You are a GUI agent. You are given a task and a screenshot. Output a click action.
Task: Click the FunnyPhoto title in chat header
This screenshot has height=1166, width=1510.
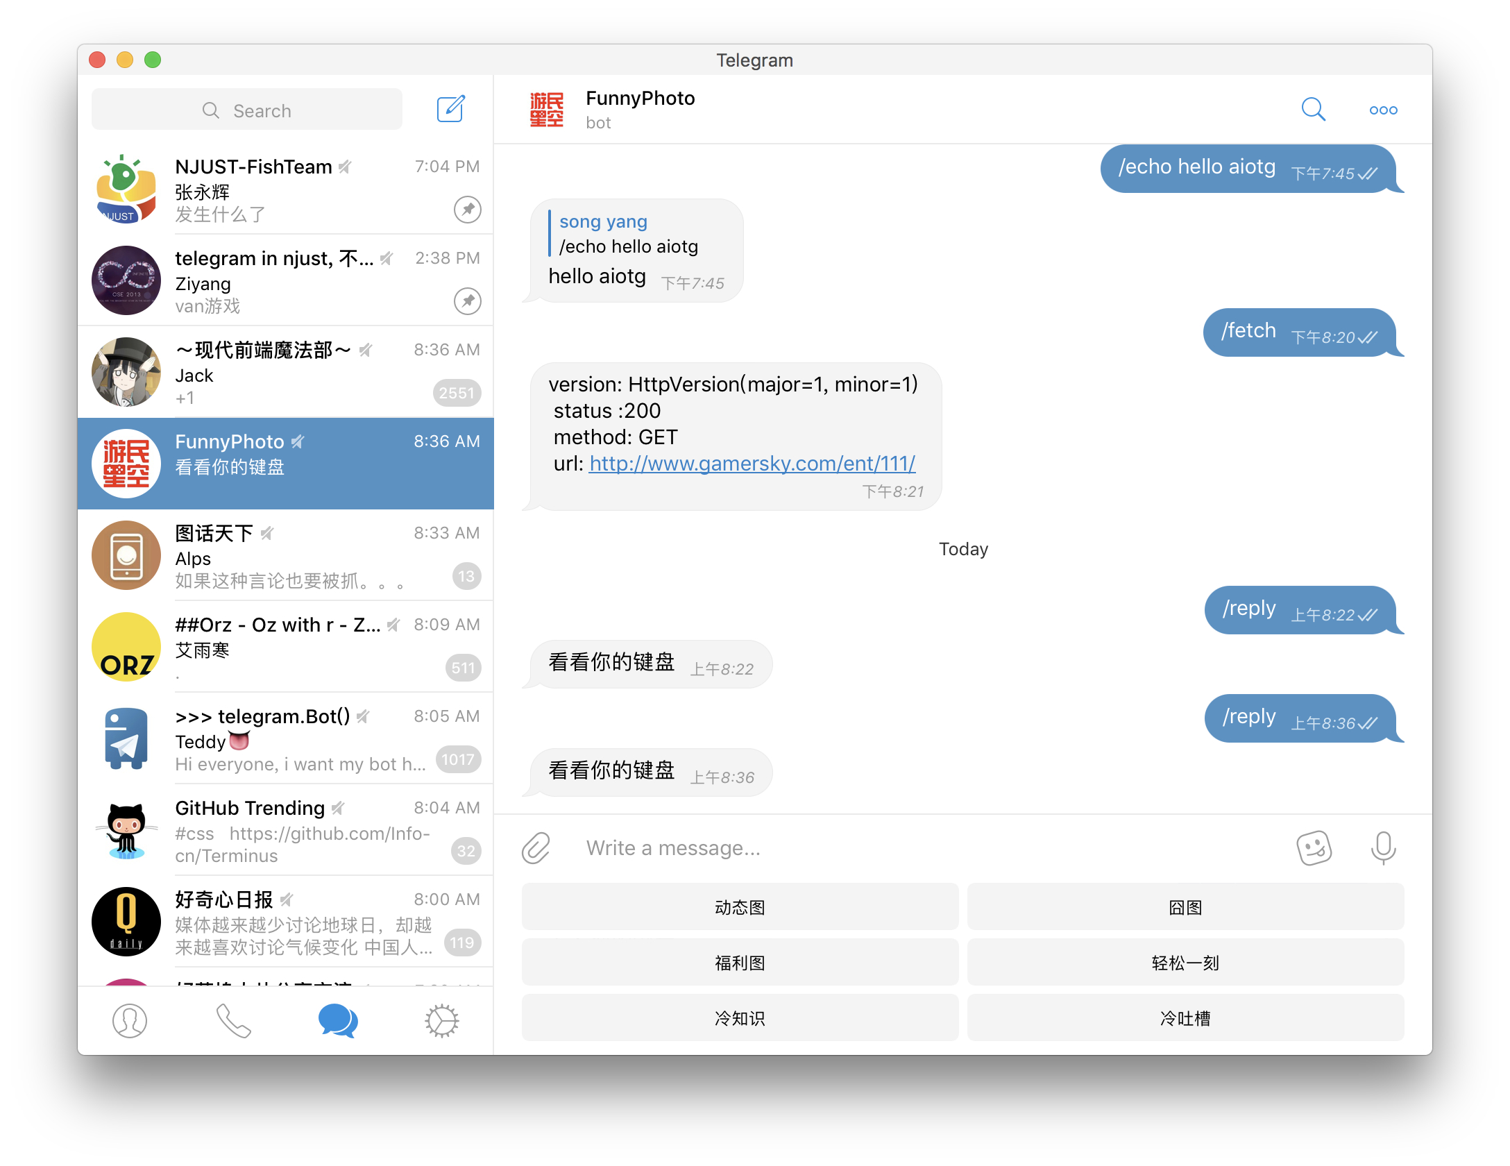click(640, 98)
